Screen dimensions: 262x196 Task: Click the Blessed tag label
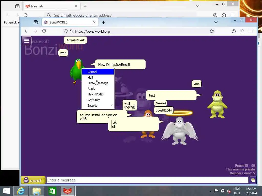(x=161, y=103)
